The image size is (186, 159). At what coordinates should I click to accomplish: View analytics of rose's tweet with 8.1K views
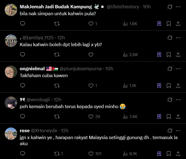pyautogui.click(x=130, y=153)
